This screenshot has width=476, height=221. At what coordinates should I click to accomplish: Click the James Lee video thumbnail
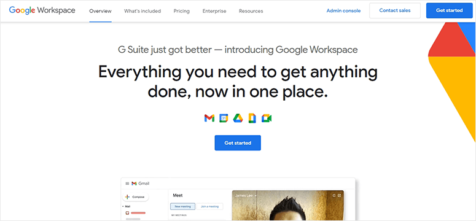288,205
